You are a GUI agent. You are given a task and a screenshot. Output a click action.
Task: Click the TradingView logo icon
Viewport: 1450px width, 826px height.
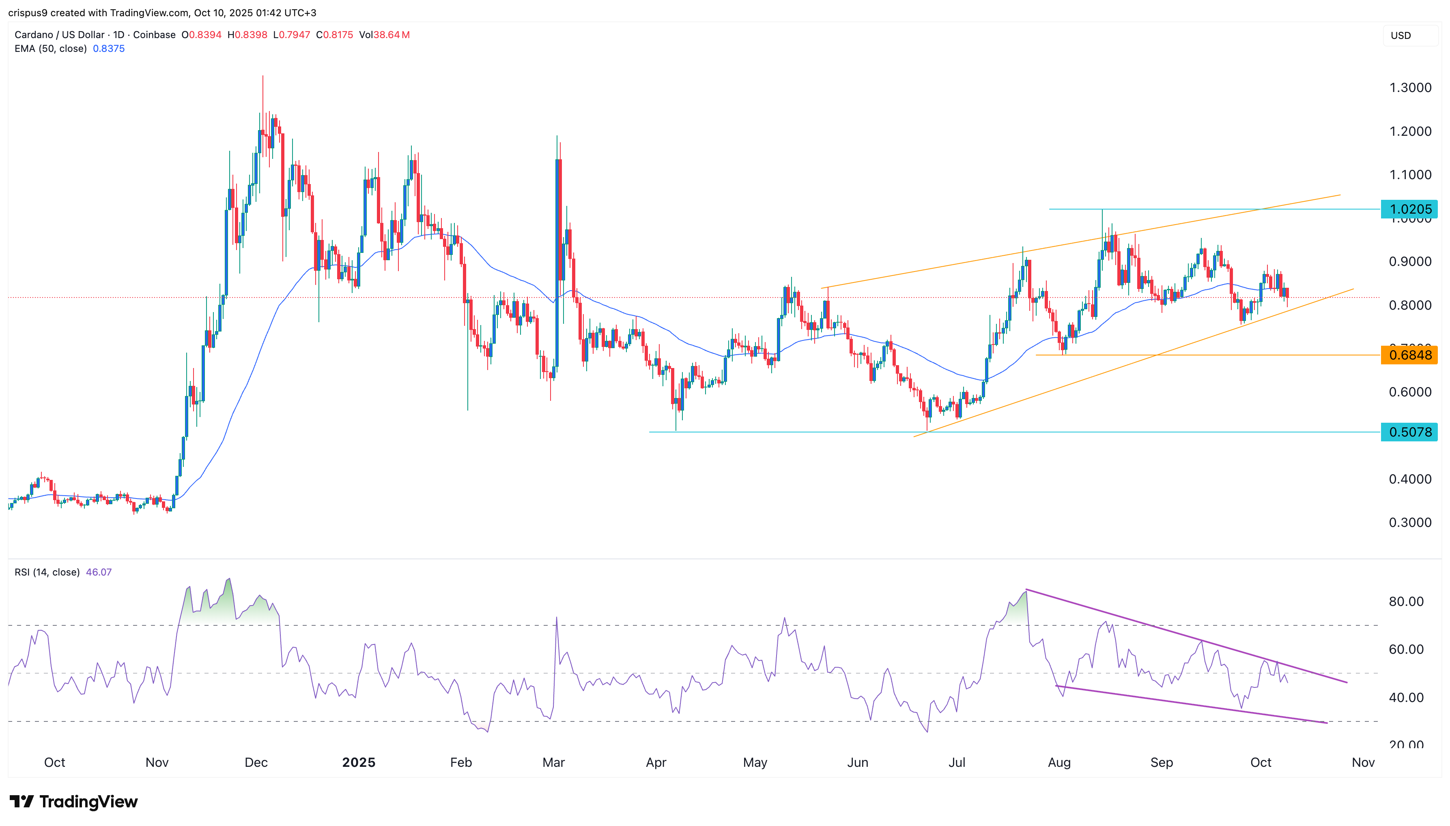click(22, 801)
